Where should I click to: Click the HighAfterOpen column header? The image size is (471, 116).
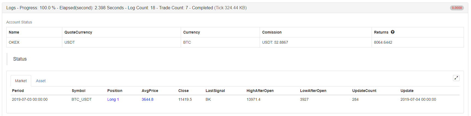coord(260,91)
